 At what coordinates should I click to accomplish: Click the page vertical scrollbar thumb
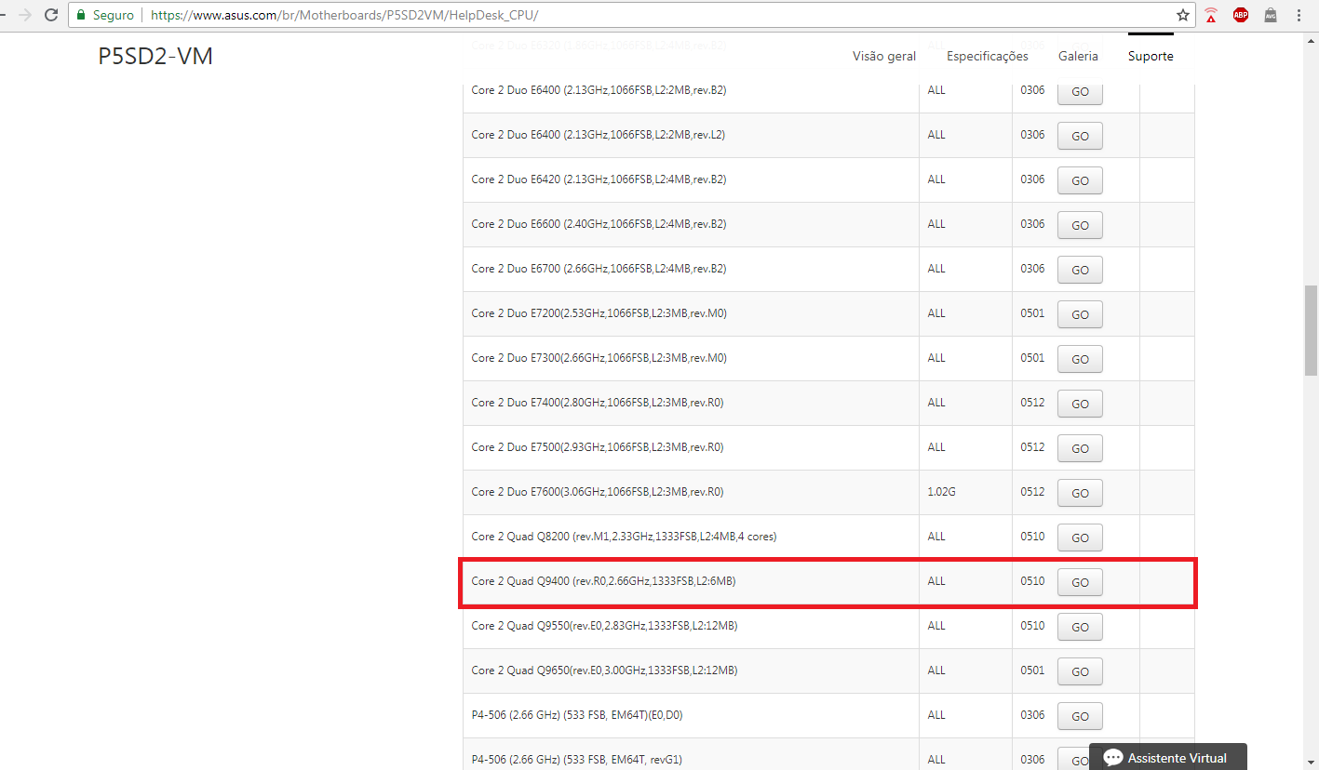[x=1311, y=330]
